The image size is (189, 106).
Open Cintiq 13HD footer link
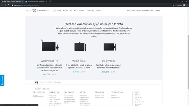tap(53, 95)
